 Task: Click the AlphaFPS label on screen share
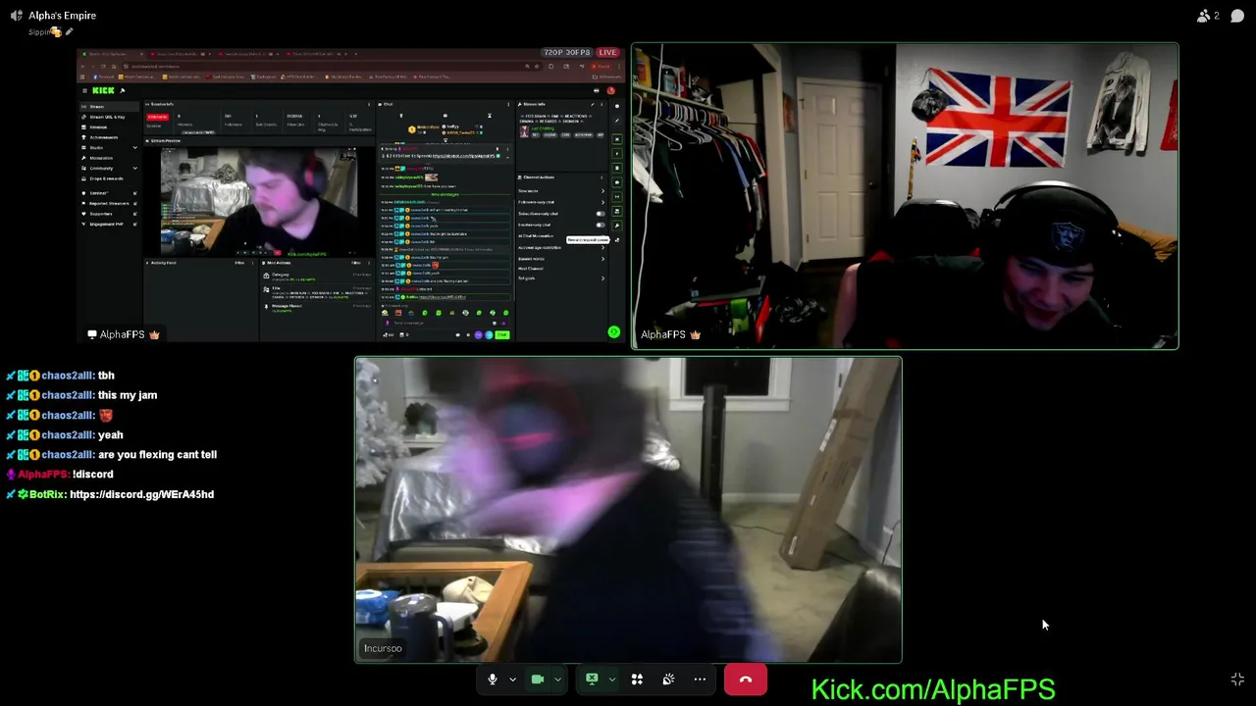coord(123,334)
